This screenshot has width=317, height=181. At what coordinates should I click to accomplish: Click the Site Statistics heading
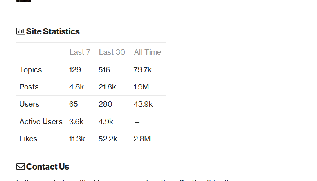53,31
